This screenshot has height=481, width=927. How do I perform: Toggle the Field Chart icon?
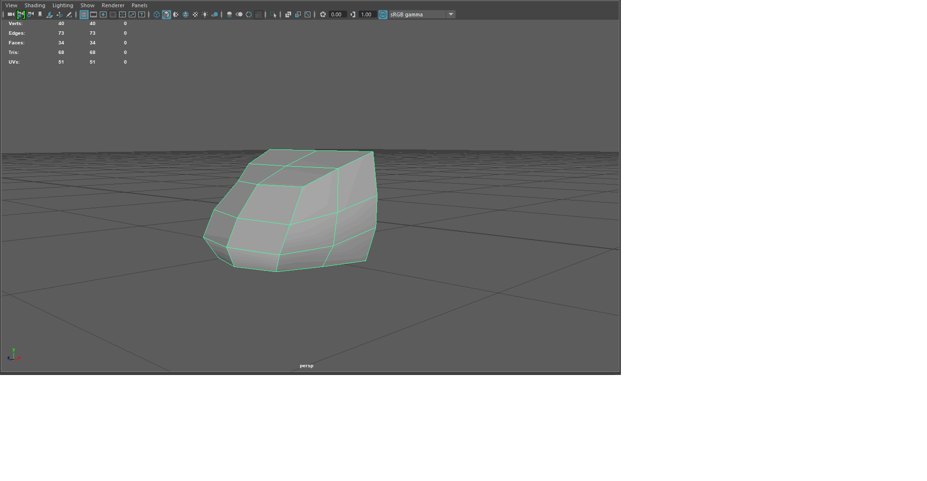(x=122, y=14)
